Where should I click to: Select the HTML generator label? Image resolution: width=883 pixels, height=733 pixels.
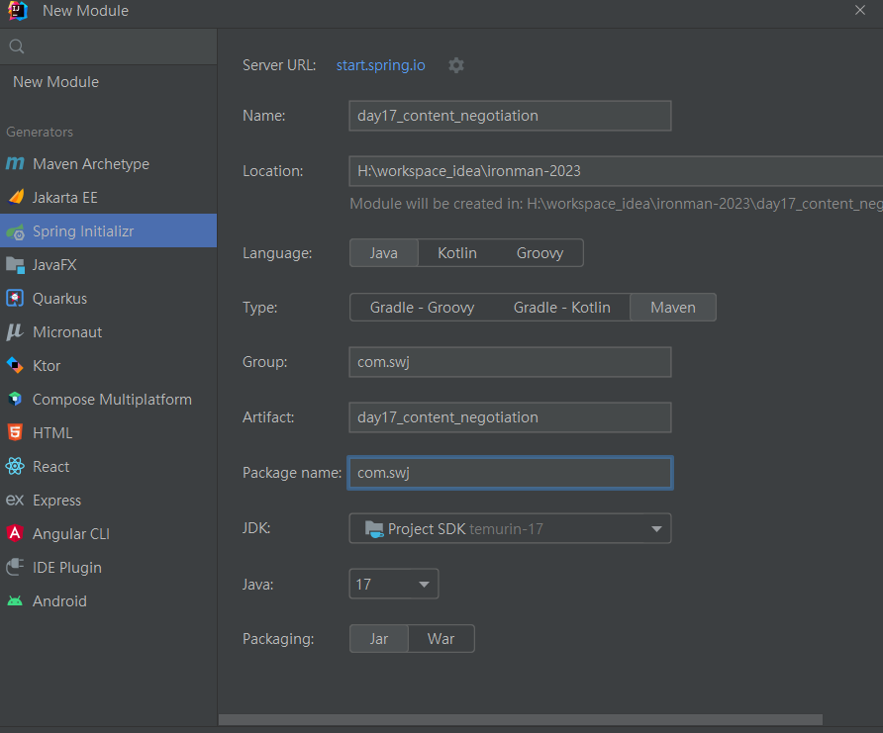52,432
